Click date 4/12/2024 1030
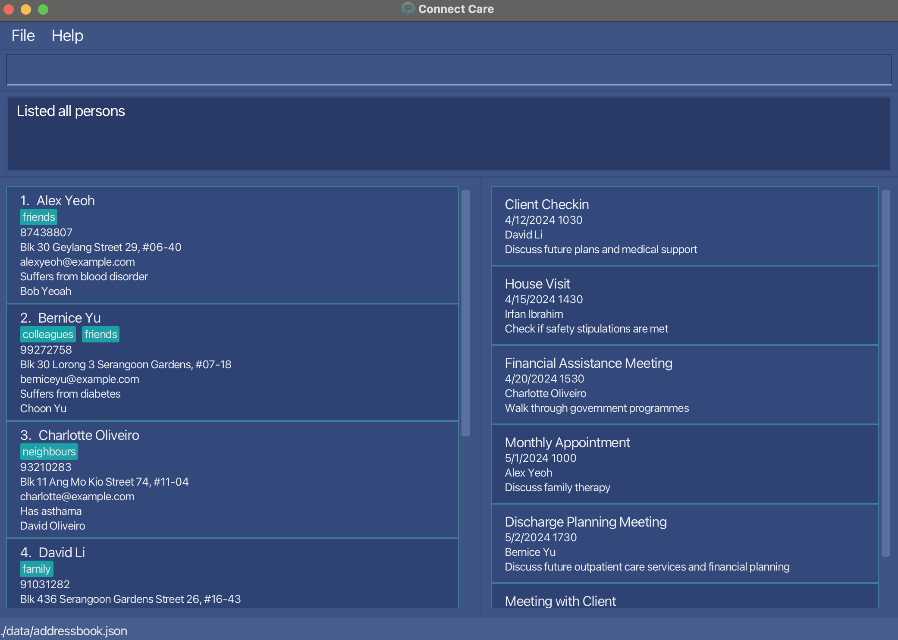This screenshot has width=898, height=640. [x=543, y=220]
